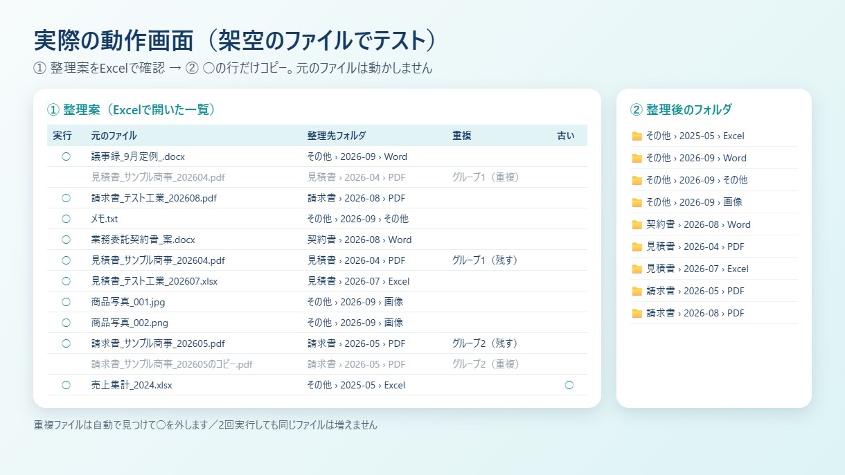Toggle the 実行 circle for 商品写真_002.png
The image size is (845, 475).
66,323
